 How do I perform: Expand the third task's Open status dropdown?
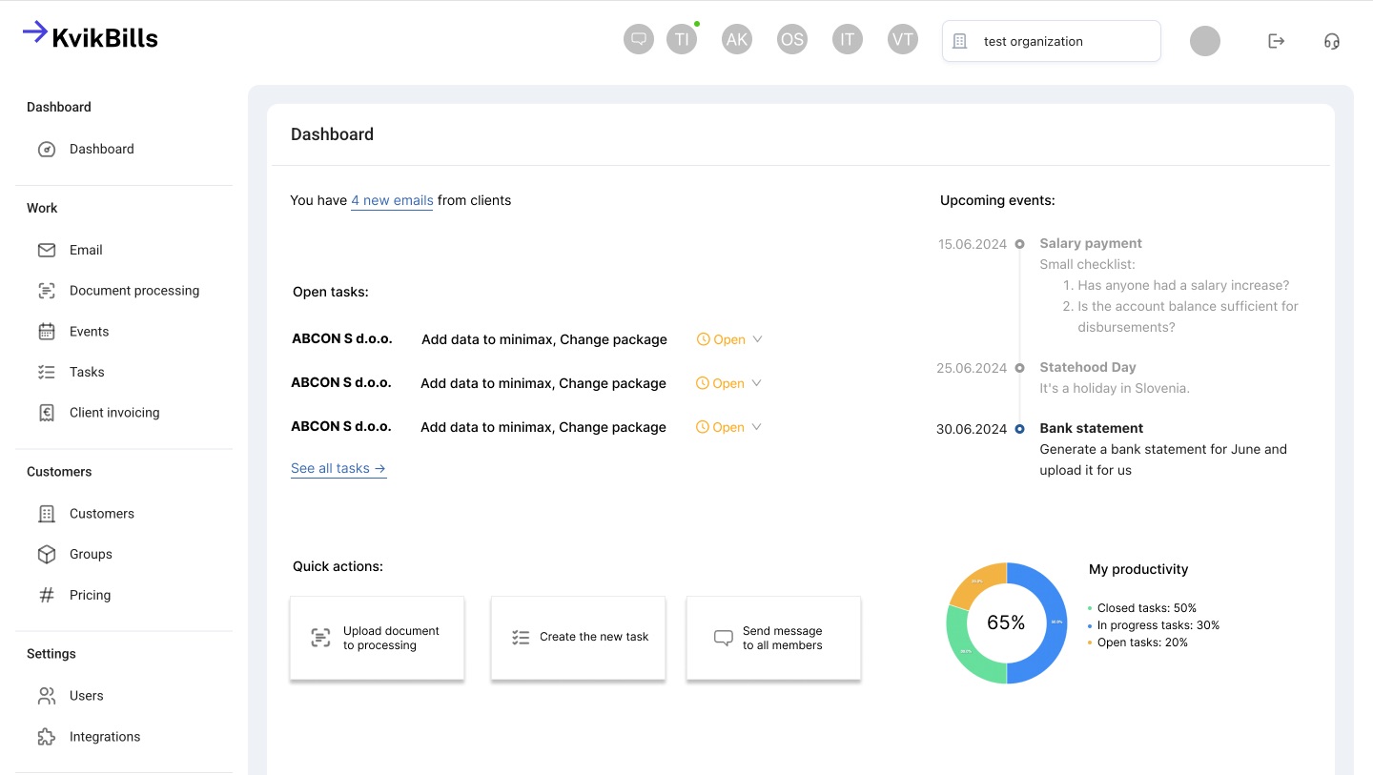728,427
